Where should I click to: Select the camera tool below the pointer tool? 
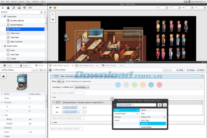(53, 20)
